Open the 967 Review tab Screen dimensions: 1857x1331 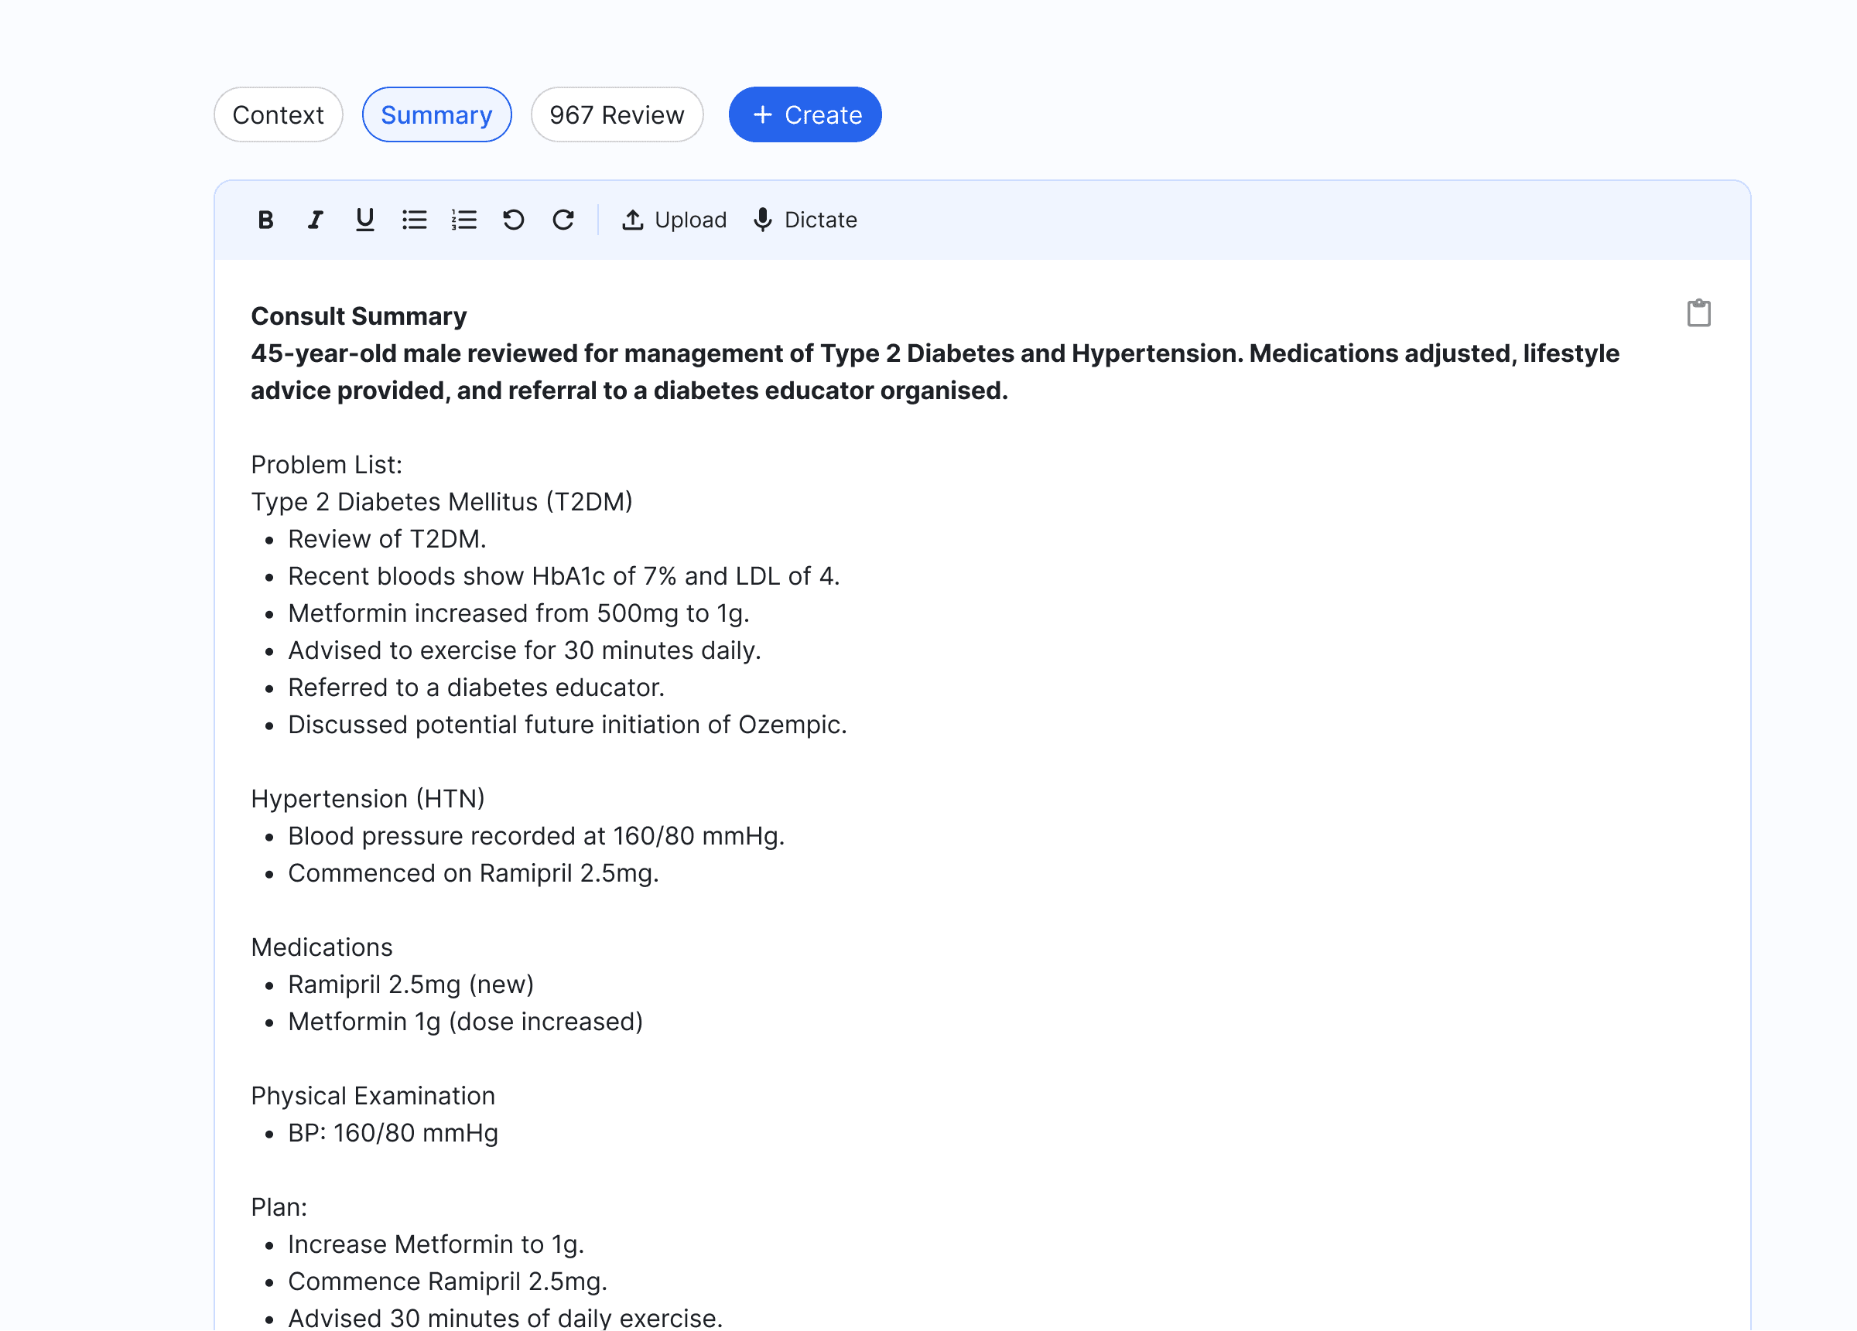[x=617, y=114]
